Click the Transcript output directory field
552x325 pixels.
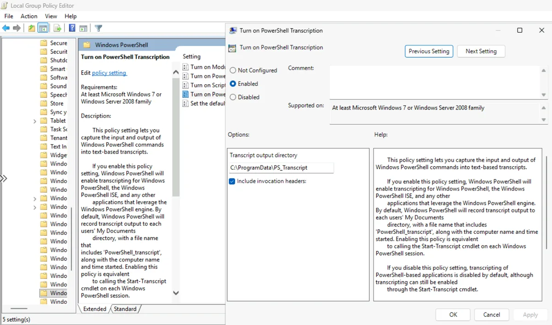tap(282, 168)
